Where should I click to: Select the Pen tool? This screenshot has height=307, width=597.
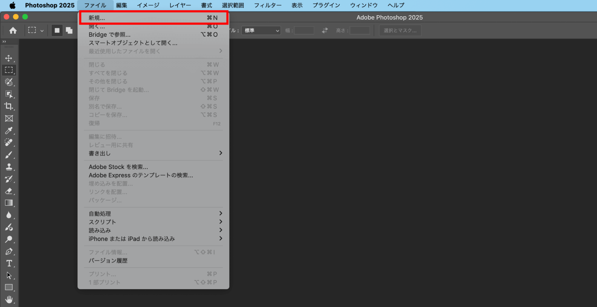point(9,251)
